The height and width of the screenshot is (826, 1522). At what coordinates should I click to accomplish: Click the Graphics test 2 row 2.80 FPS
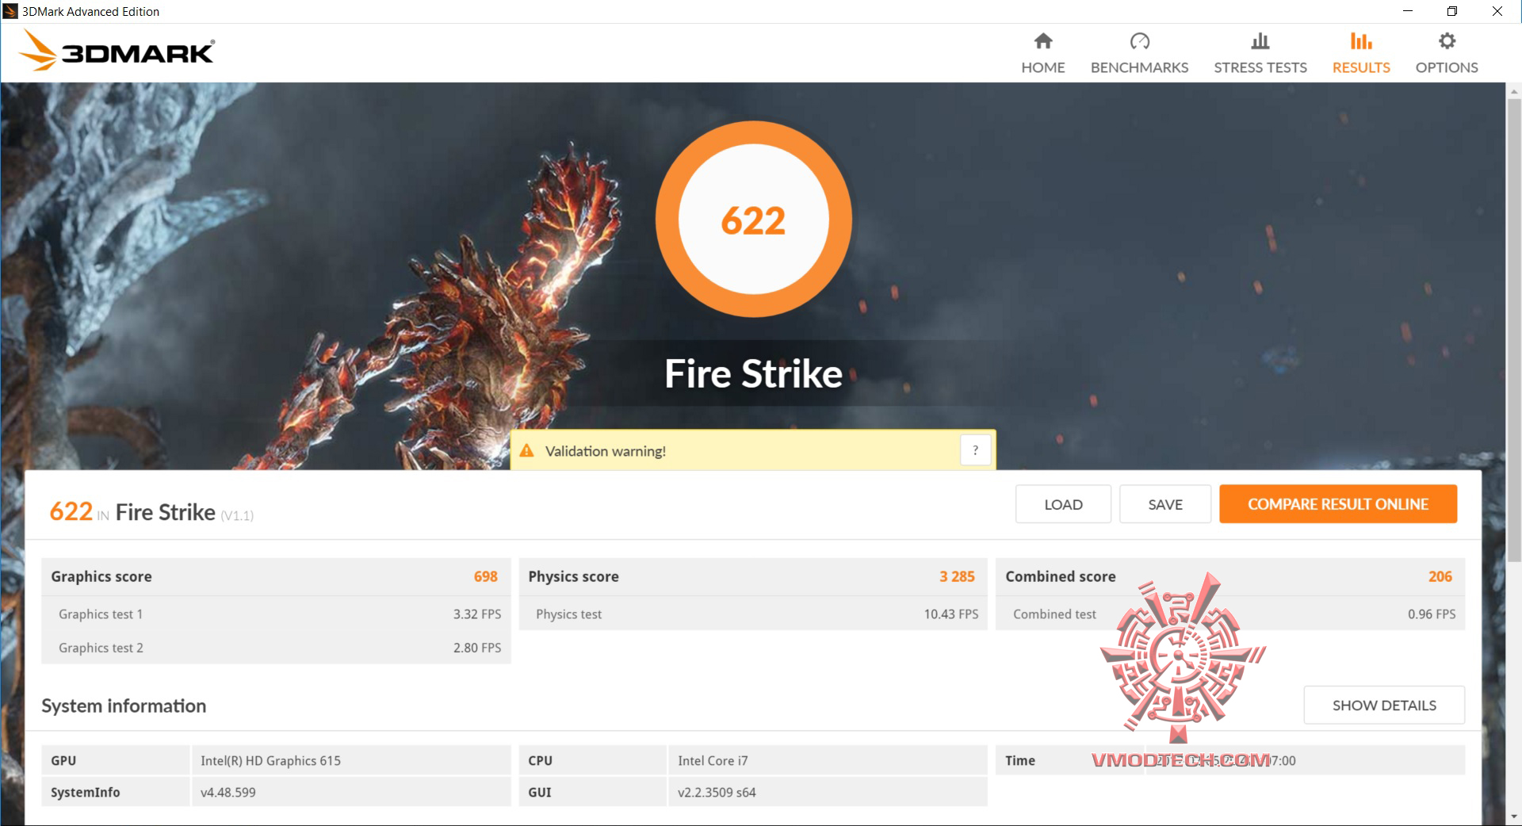tap(276, 648)
